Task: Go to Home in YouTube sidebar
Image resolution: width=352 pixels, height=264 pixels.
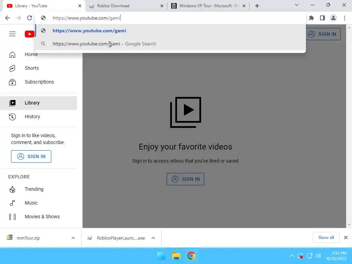Action: pos(38,54)
